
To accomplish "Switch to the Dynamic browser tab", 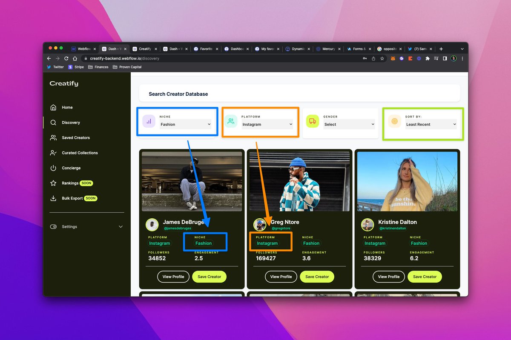I will tap(297, 49).
